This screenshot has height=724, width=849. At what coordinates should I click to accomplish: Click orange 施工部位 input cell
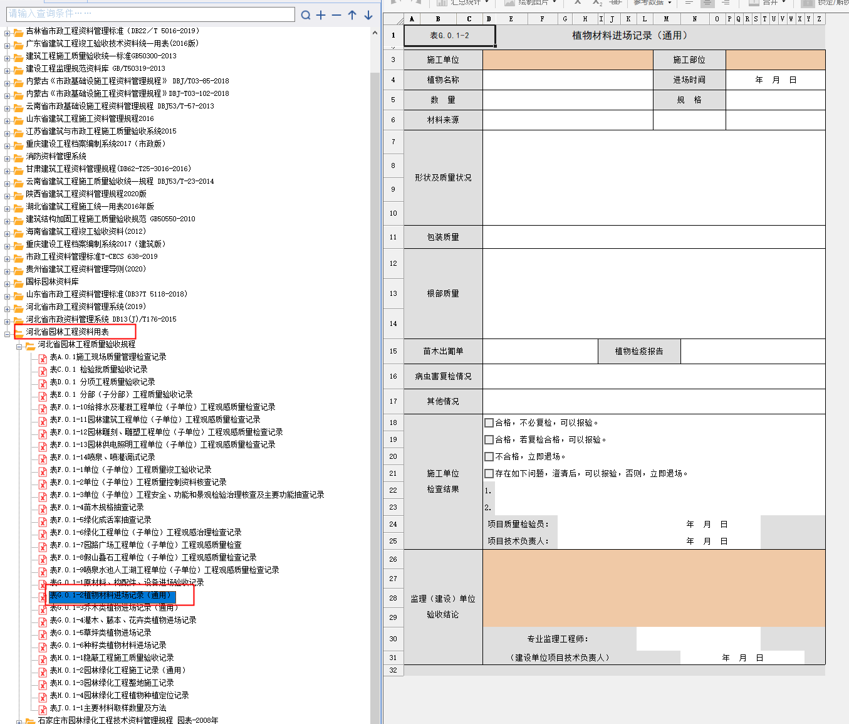[x=775, y=60]
